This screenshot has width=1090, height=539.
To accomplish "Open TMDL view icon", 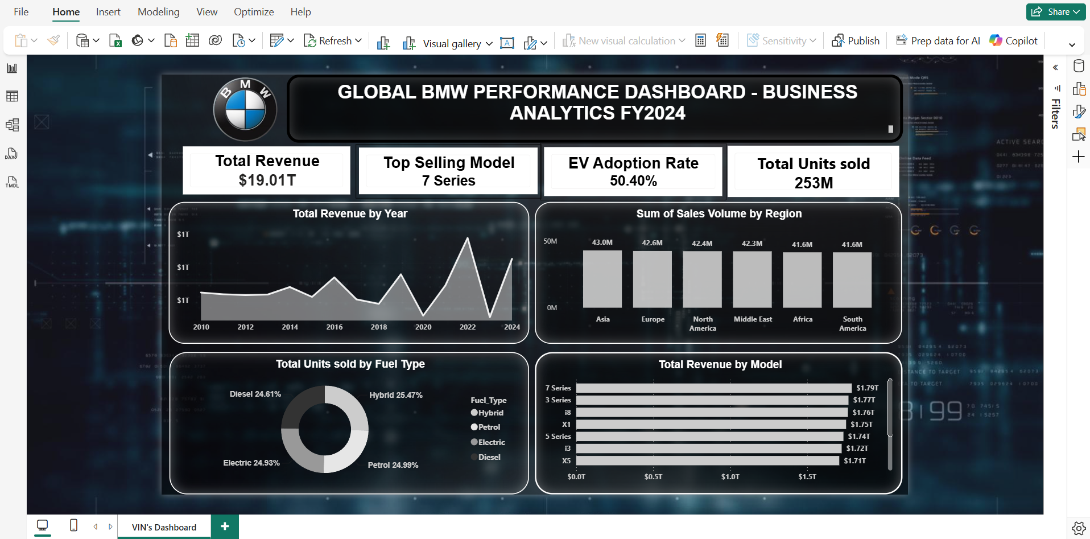I will pyautogui.click(x=12, y=182).
